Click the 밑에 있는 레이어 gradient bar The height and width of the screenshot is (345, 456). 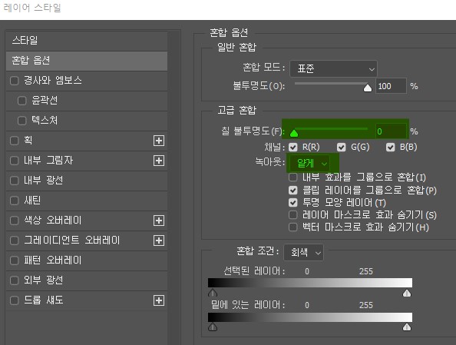310,317
